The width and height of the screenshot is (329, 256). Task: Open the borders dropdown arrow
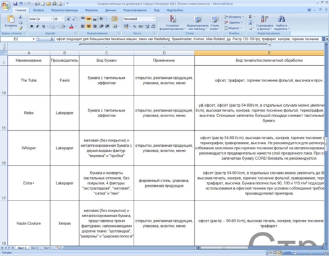[x=58, y=27]
